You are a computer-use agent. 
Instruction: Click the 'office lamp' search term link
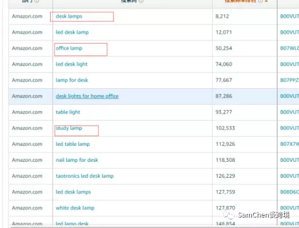(x=69, y=48)
